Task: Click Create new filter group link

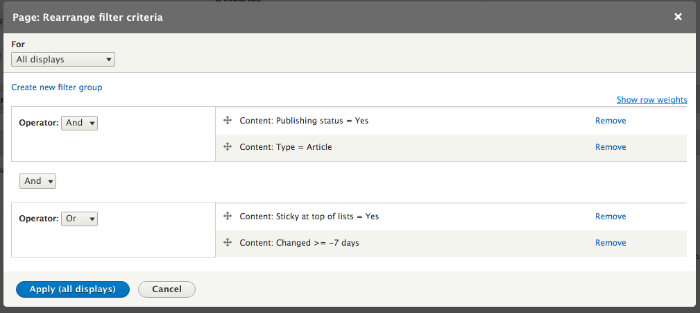Action: click(x=57, y=87)
